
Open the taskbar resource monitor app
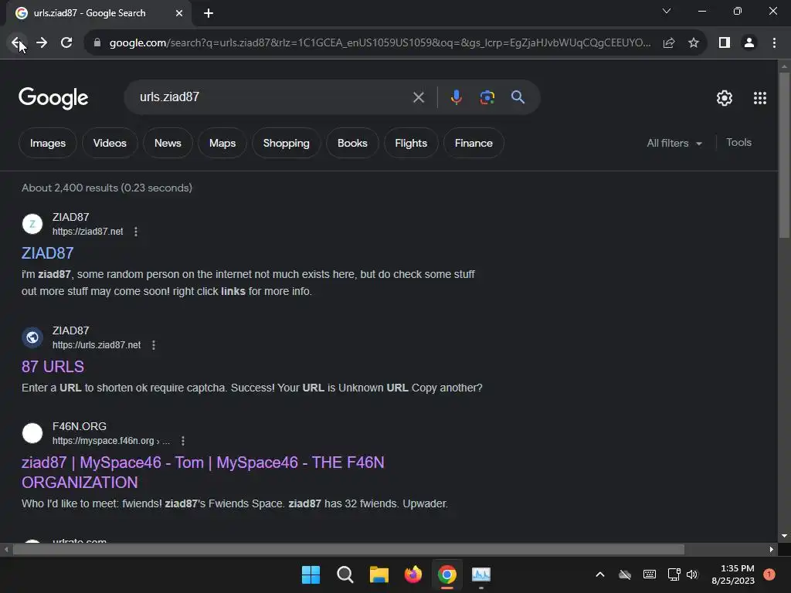point(481,574)
